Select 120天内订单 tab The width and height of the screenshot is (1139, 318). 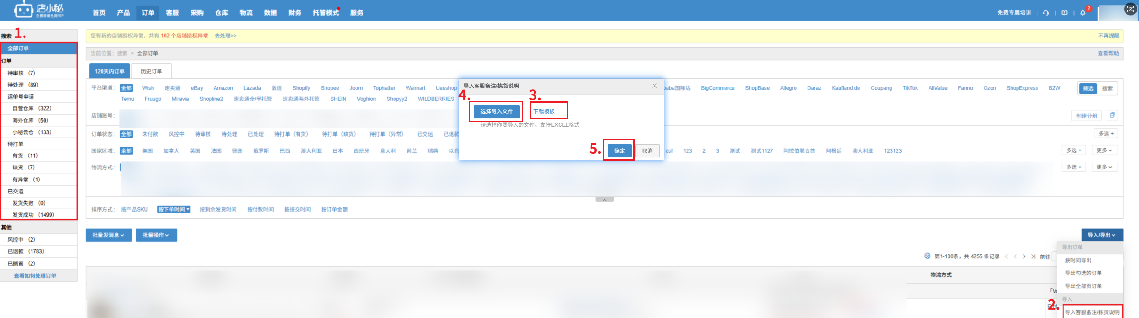tap(109, 71)
